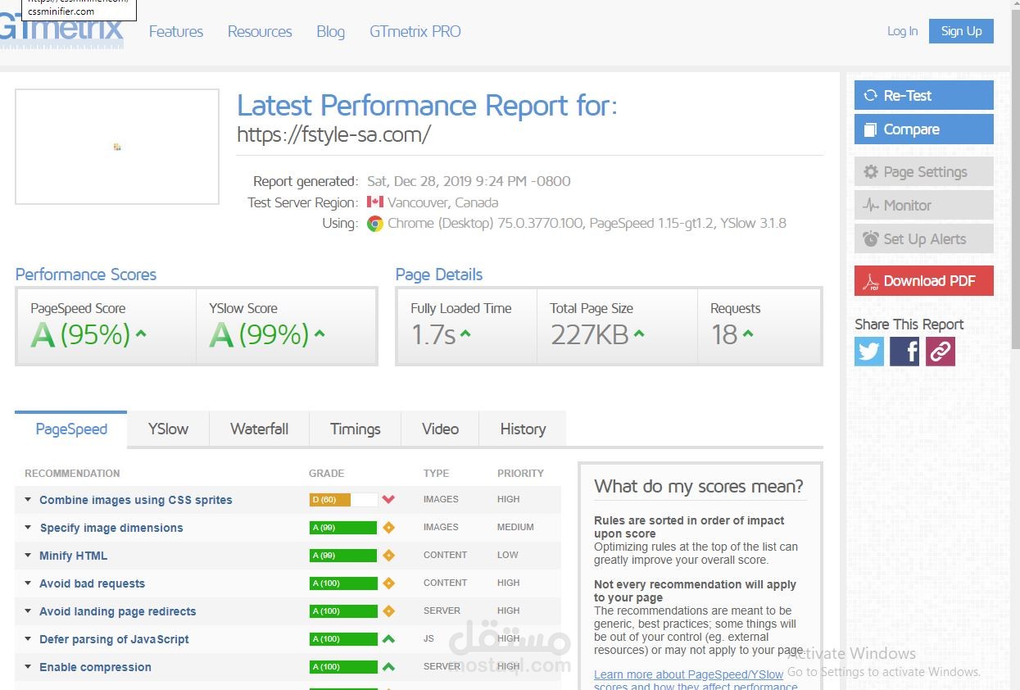Open Set Up Alerts

click(923, 239)
